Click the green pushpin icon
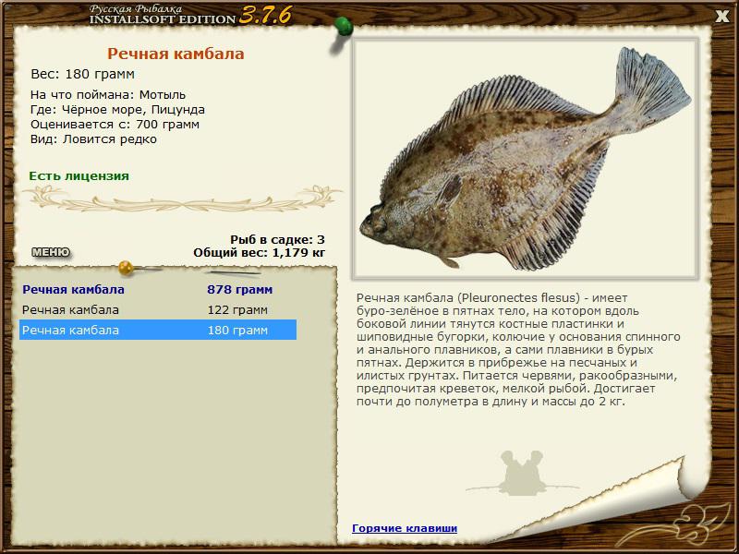 tap(343, 25)
